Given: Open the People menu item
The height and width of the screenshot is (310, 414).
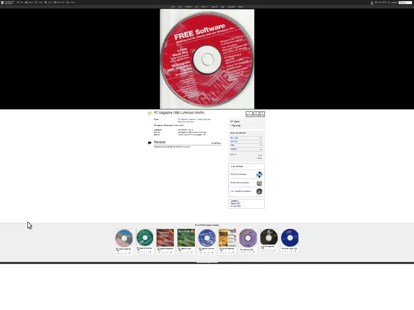Looking at the screenshot, I should [x=241, y=7].
